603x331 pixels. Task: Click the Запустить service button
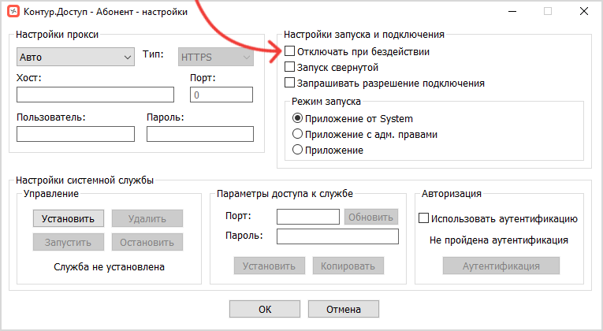click(69, 242)
